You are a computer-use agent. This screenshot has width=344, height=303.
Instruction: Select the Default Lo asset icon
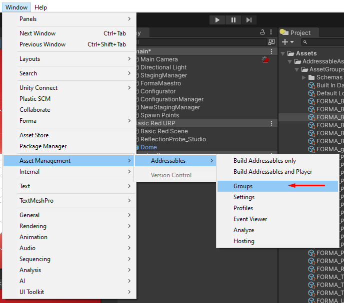tap(311, 93)
